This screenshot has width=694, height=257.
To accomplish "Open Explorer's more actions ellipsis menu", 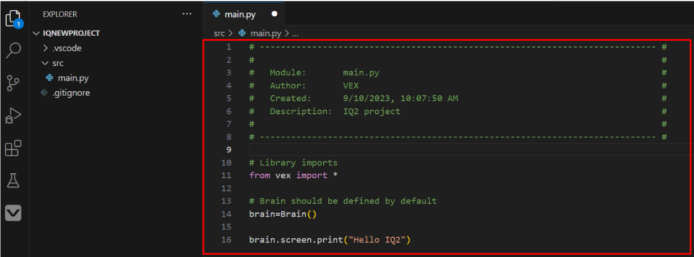I will (187, 14).
